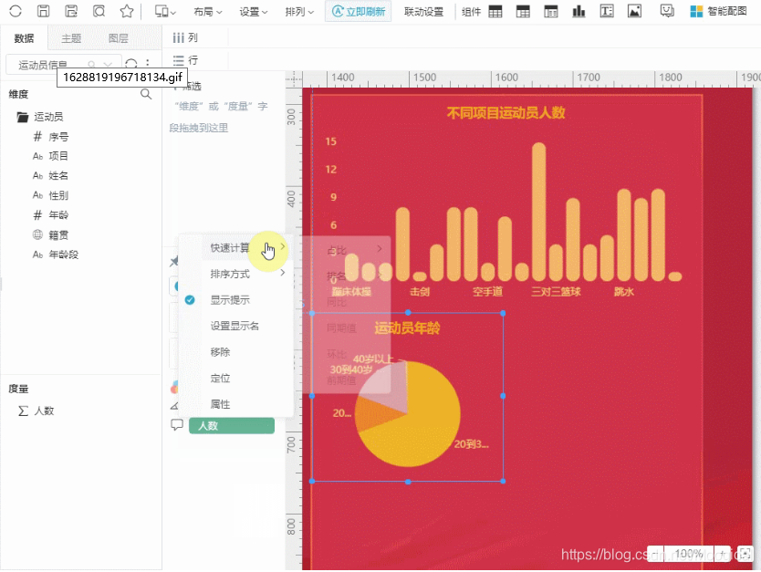Collapse the 运动员 folder
761x572 pixels.
tap(22, 117)
